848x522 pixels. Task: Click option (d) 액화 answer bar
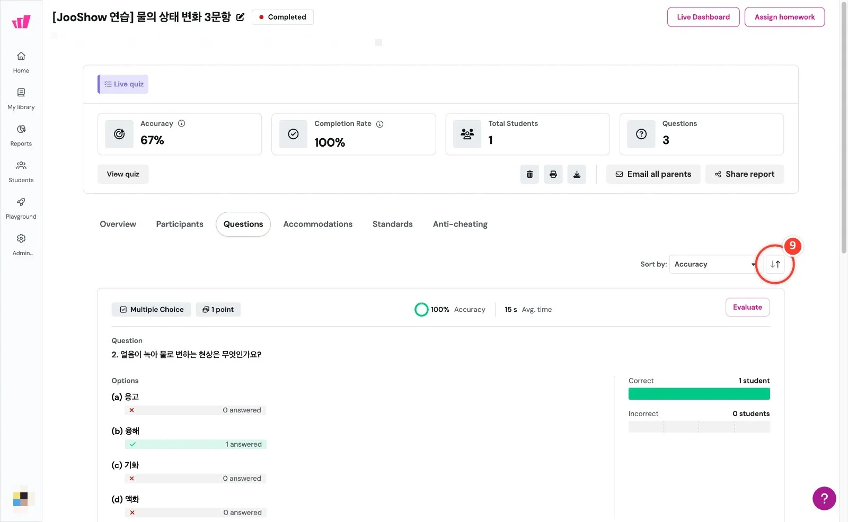point(196,512)
